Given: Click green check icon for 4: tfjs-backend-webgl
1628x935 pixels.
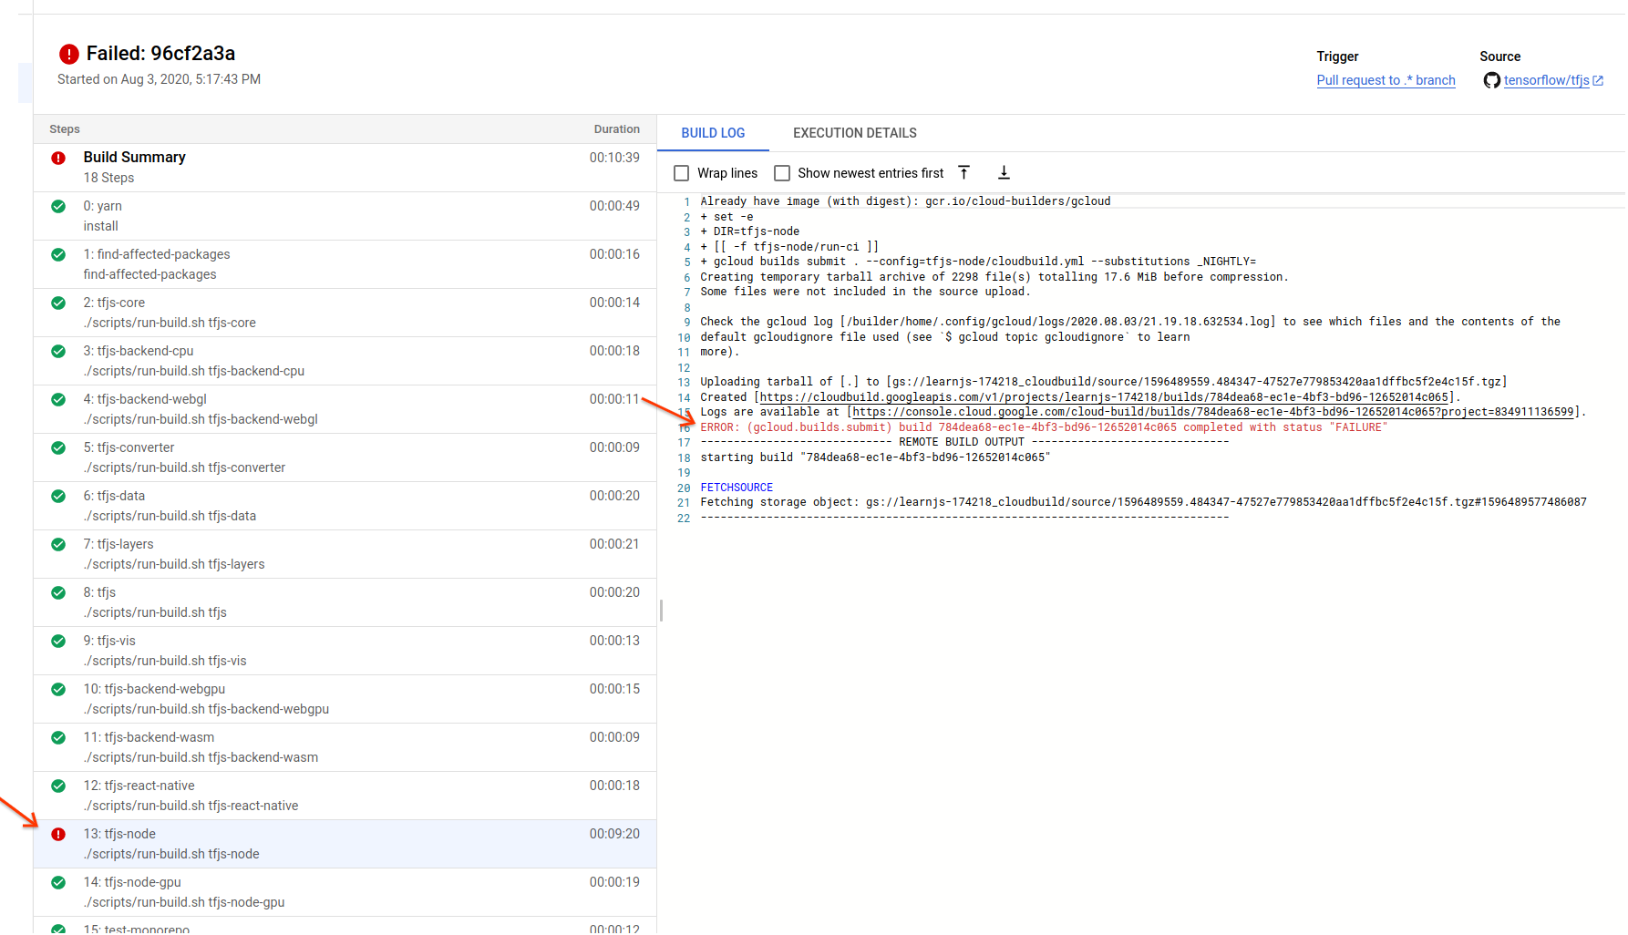Looking at the screenshot, I should tap(58, 399).
